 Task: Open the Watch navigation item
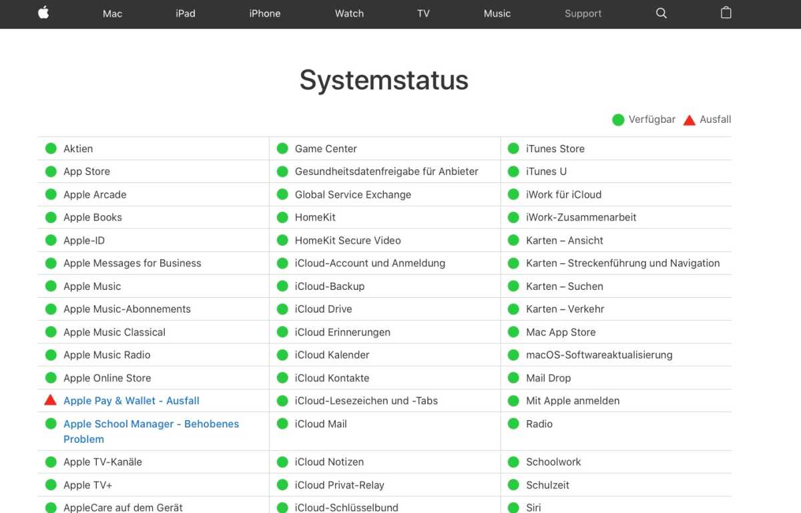tap(349, 13)
